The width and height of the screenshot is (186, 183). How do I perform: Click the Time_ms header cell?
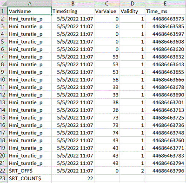[166, 11]
